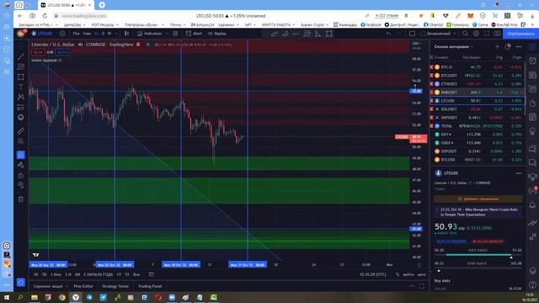Select the BTCUSDT watchlist row
The height and width of the screenshot is (303, 539).
(x=478, y=75)
